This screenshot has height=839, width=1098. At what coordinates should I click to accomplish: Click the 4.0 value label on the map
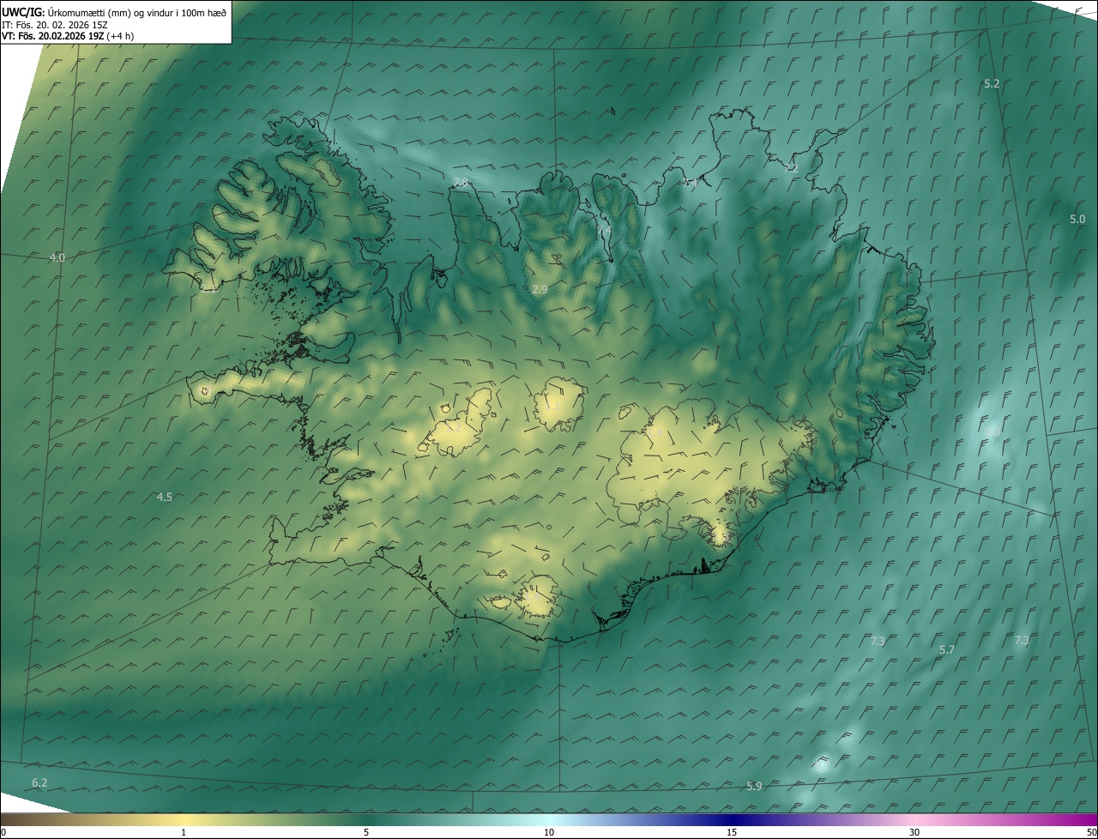coord(57,257)
